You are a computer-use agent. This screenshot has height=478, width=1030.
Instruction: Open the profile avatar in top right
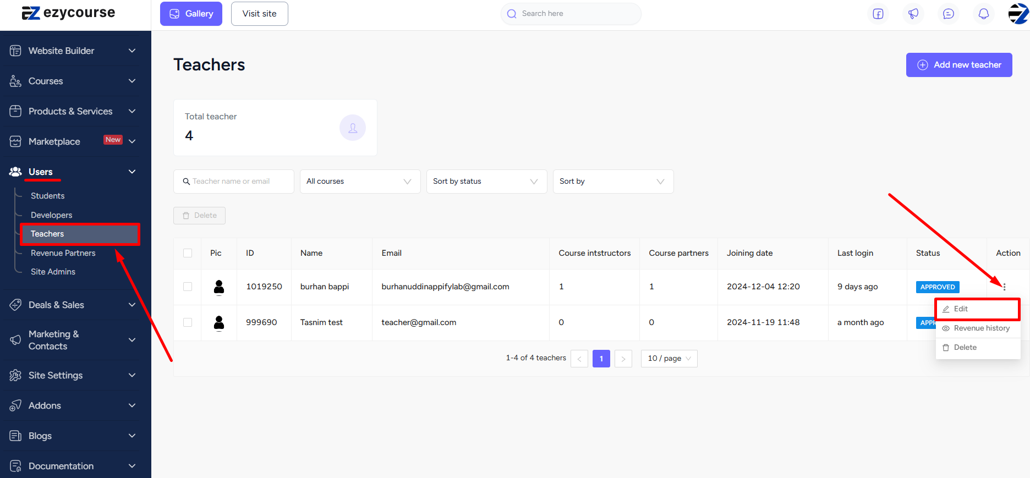coord(1018,14)
